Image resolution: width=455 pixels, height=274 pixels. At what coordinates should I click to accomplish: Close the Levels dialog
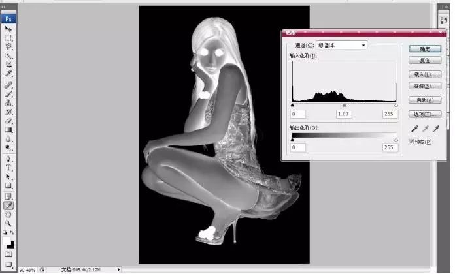click(x=441, y=33)
